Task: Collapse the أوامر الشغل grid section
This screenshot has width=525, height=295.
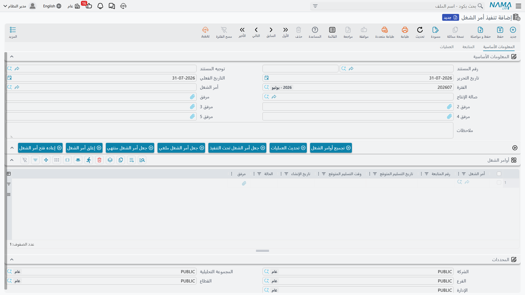Action: click(12, 160)
